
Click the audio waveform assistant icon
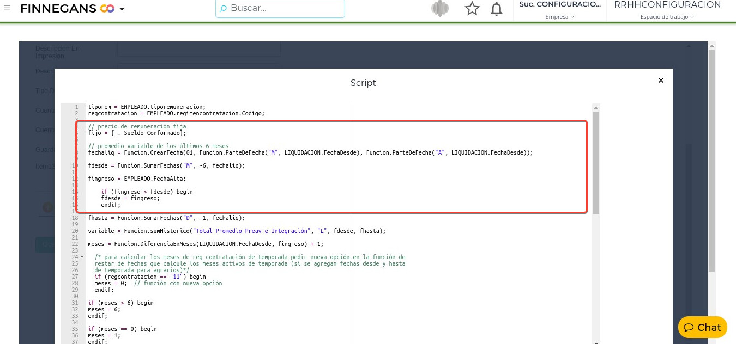pyautogui.click(x=439, y=9)
